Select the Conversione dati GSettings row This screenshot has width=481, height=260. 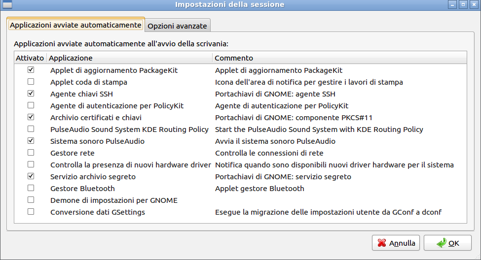(x=98, y=212)
